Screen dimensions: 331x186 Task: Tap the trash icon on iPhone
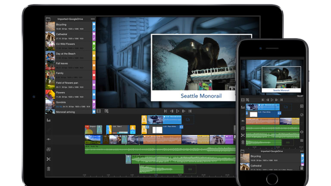(x=243, y=143)
